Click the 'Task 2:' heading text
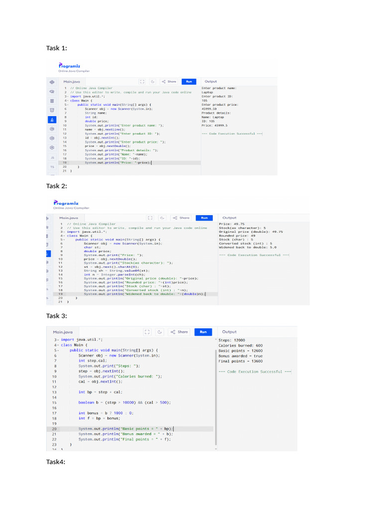Viewport: 382px width, 510px height. pos(57,186)
